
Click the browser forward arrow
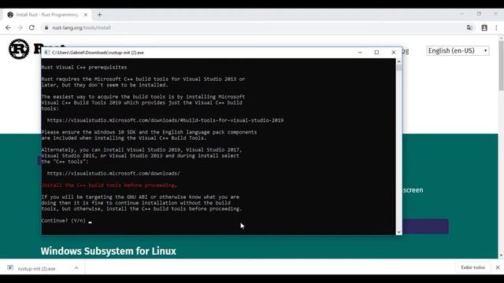pyautogui.click(x=20, y=28)
